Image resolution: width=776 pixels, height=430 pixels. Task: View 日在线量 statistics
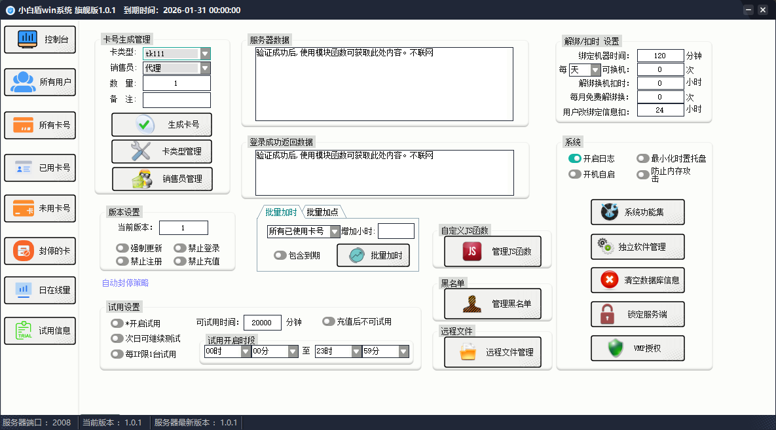coord(39,290)
